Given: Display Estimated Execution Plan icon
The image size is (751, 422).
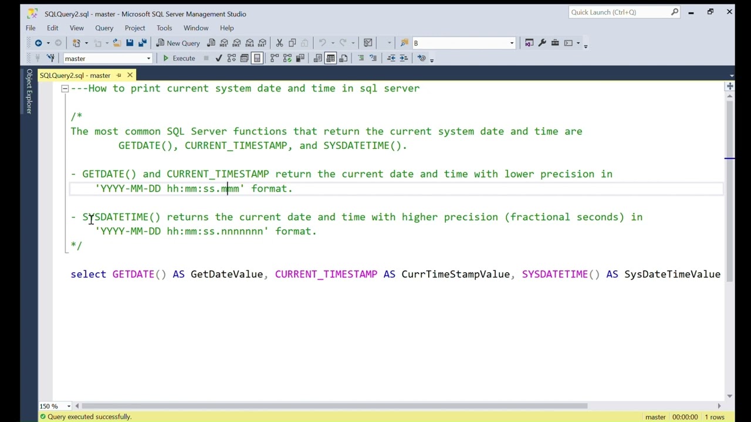Looking at the screenshot, I should tap(232, 58).
